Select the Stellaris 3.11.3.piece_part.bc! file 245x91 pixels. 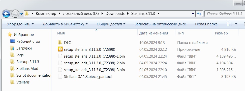pyautogui.click(x=88, y=76)
